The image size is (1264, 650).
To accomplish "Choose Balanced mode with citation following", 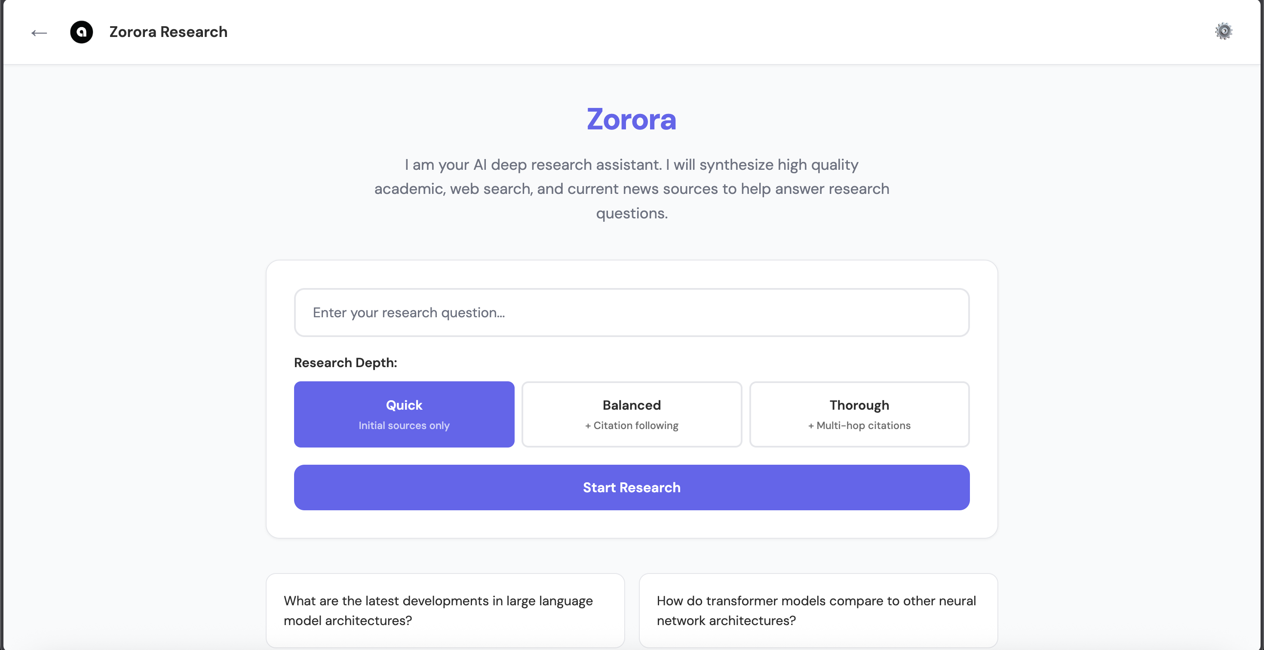I will (x=631, y=414).
